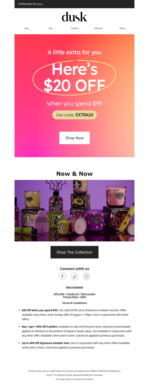Open the Instagram social icon
Image resolution: width=149 pixels, height=387 pixels.
click(86, 276)
